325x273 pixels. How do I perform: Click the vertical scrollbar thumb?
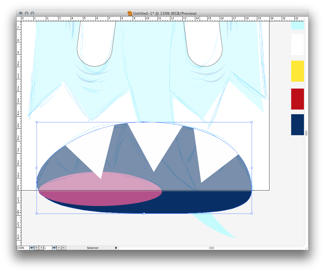[x=306, y=133]
